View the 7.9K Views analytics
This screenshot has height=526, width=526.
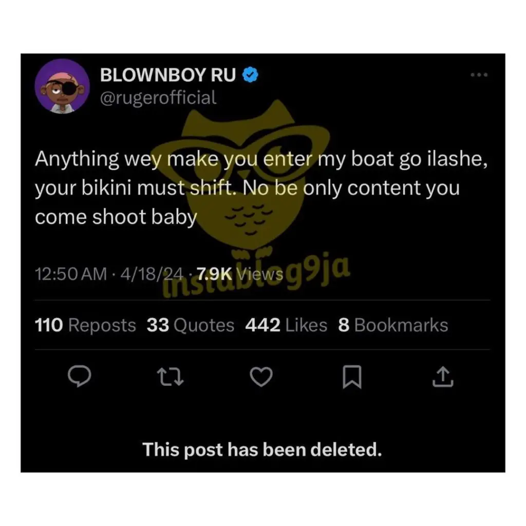coord(240,274)
